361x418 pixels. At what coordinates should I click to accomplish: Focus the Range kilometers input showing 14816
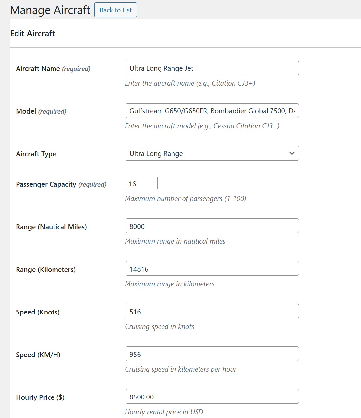(212, 269)
